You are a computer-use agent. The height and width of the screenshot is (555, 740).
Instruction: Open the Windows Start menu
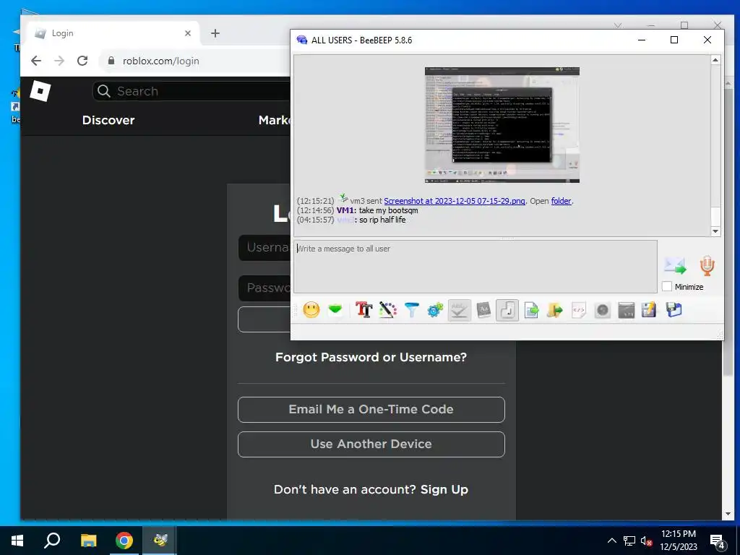click(x=17, y=541)
